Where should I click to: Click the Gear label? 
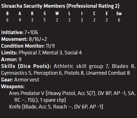7,80
